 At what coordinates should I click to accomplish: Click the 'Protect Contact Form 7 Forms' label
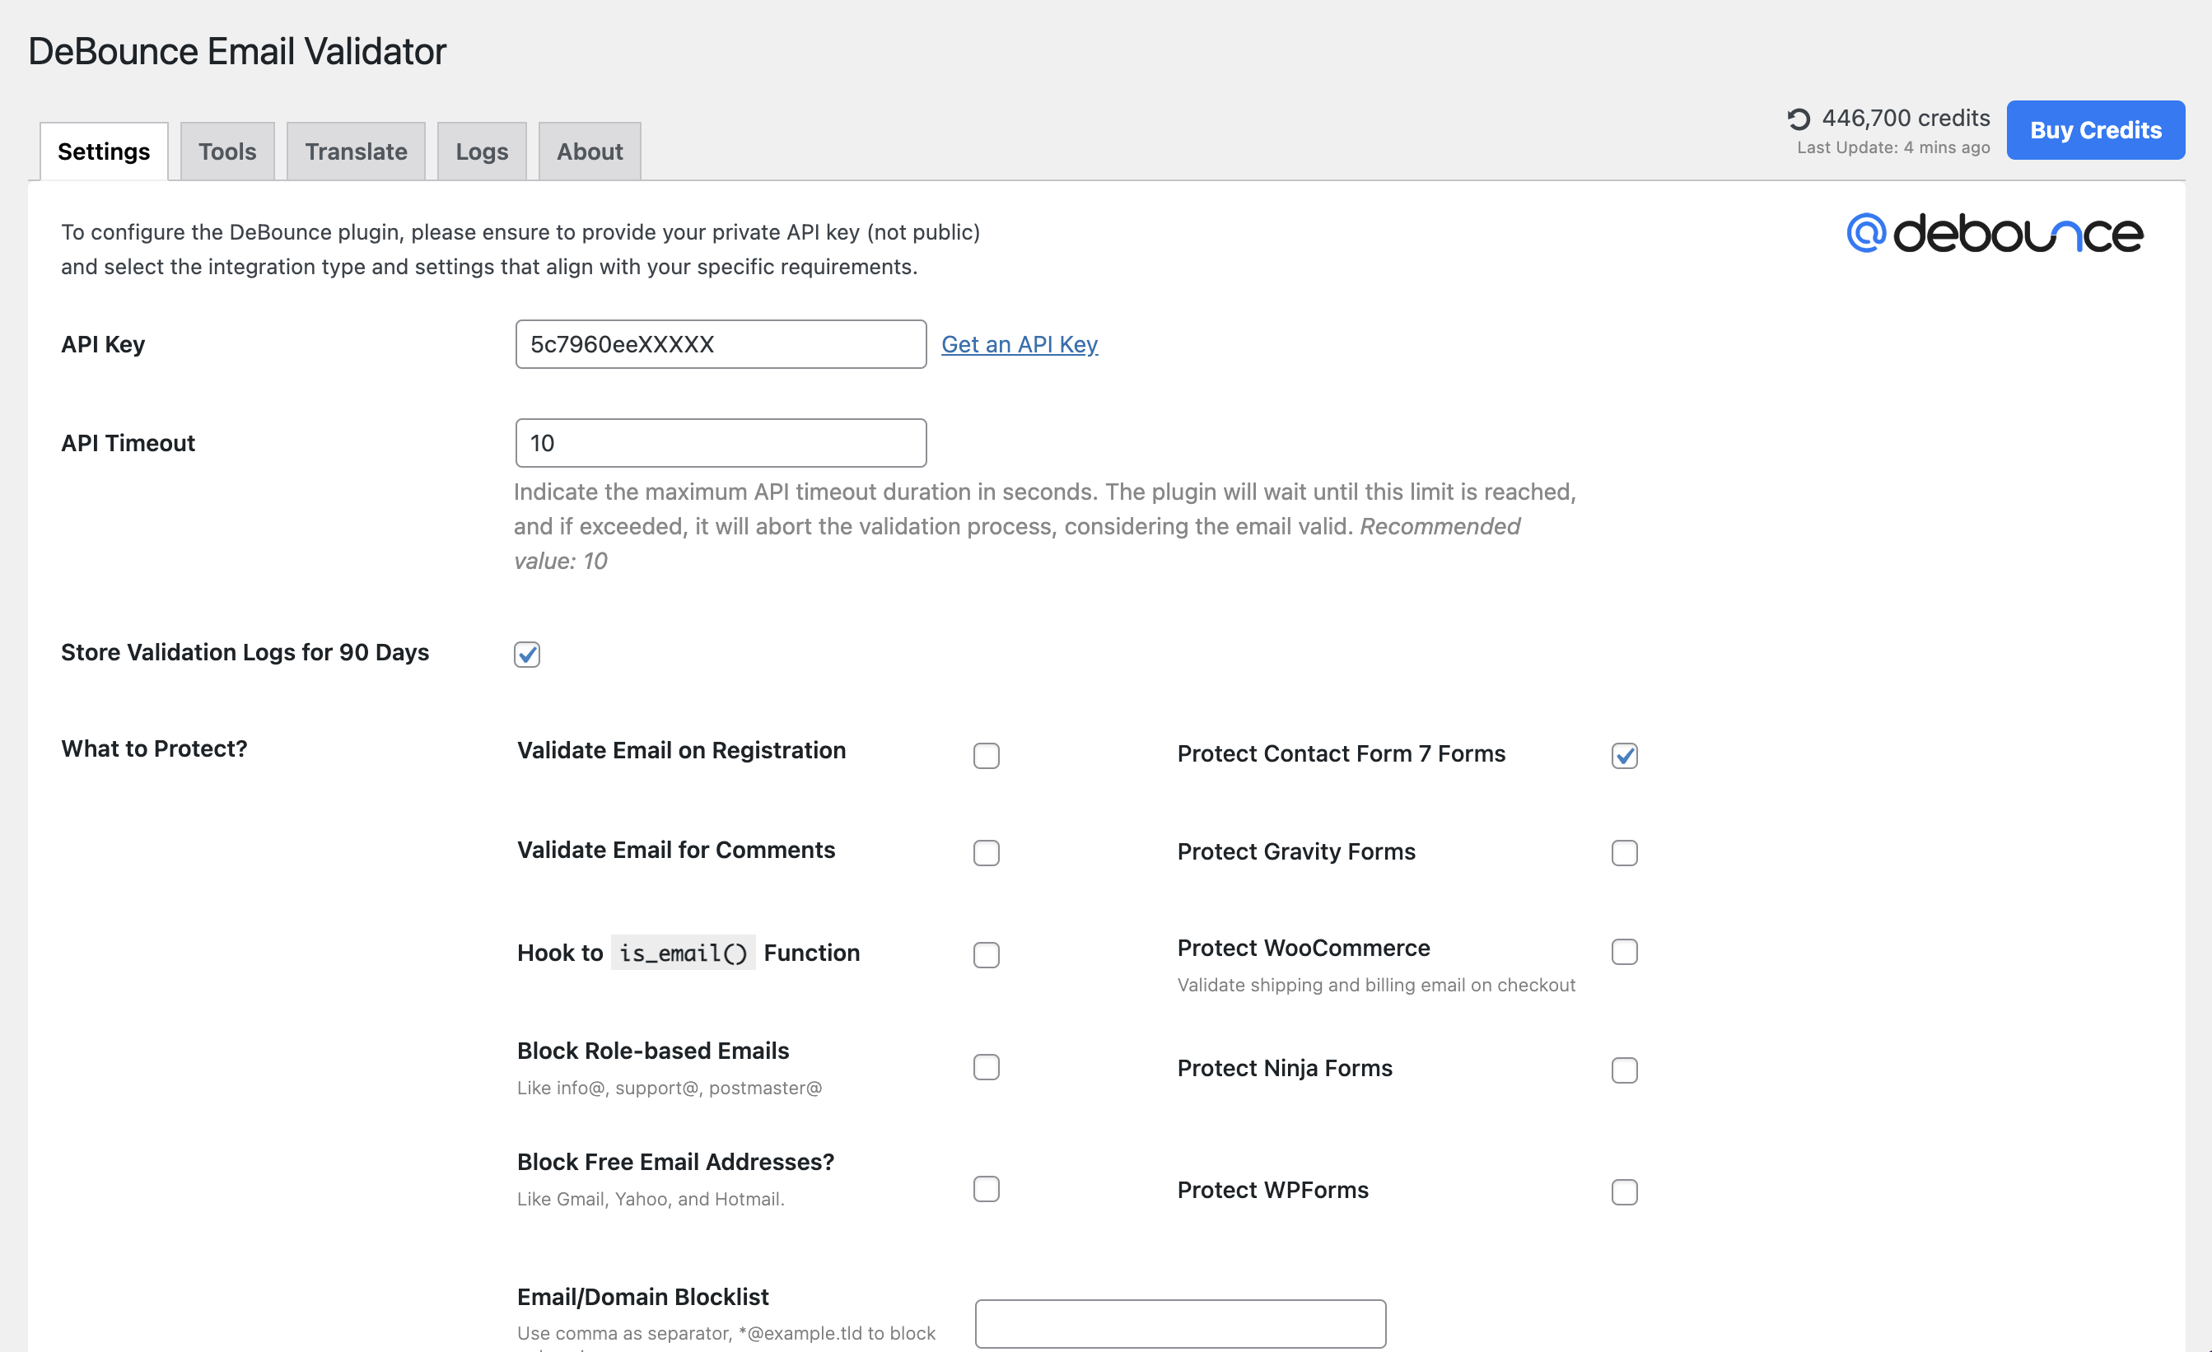coord(1342,754)
